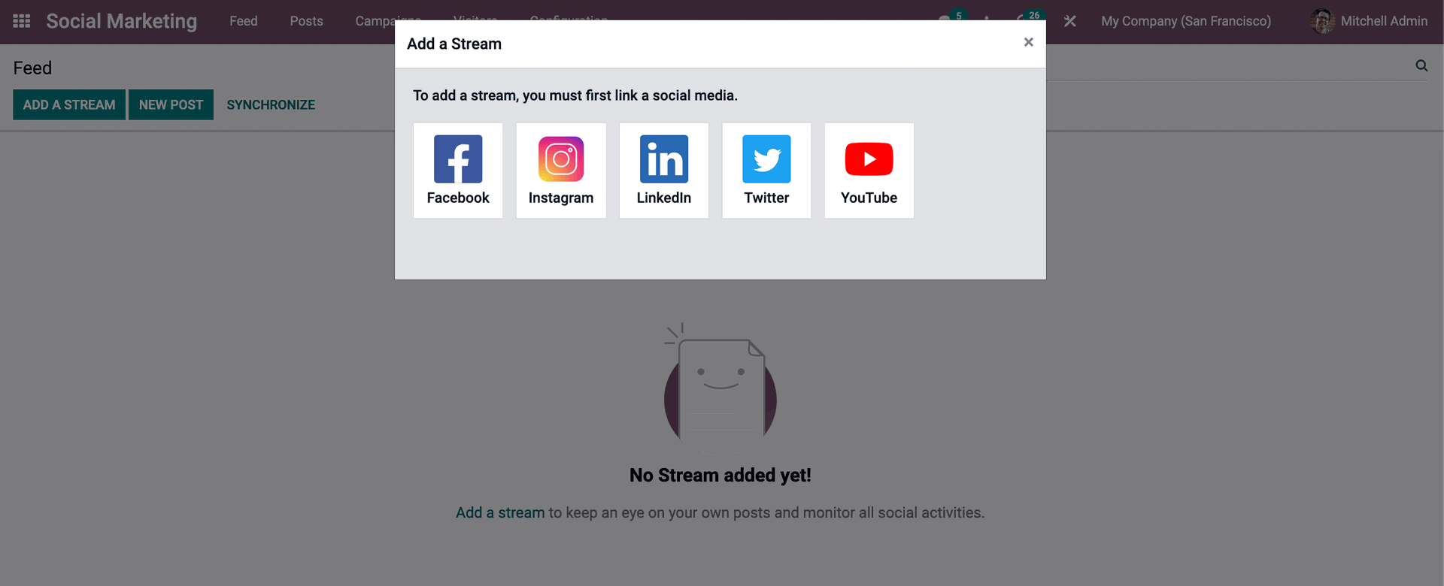Close the Add a Stream dialog
This screenshot has height=586, width=1444.
pos(1029,42)
